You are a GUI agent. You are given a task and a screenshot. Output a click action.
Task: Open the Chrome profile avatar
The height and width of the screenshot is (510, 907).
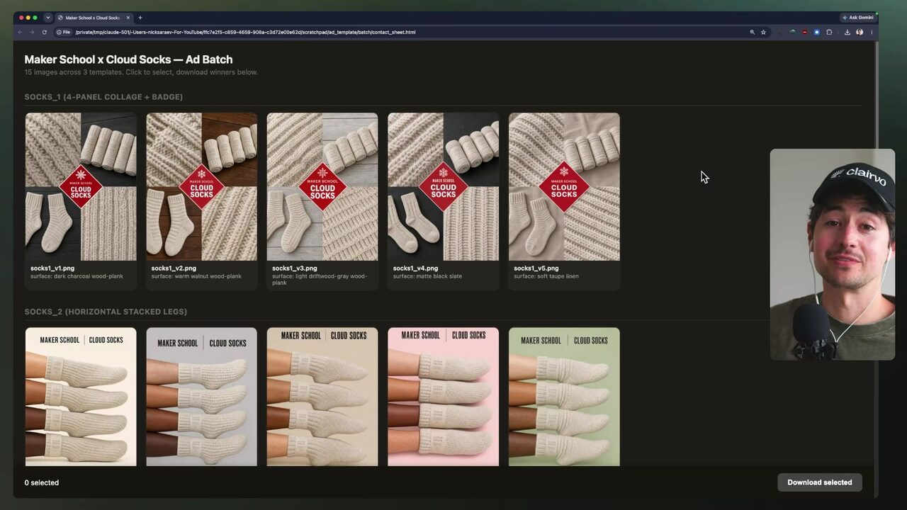pyautogui.click(x=860, y=32)
